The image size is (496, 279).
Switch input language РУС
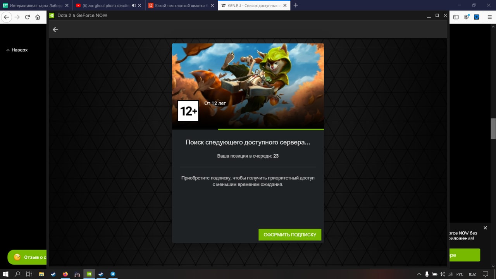[x=460, y=274]
